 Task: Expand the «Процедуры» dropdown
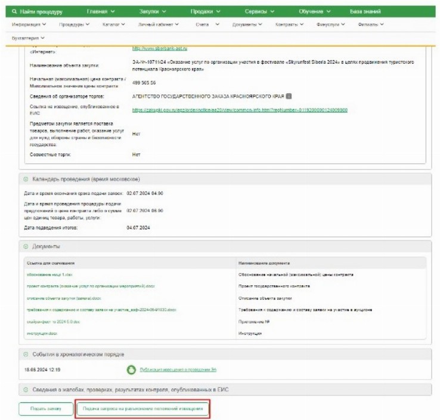point(75,24)
